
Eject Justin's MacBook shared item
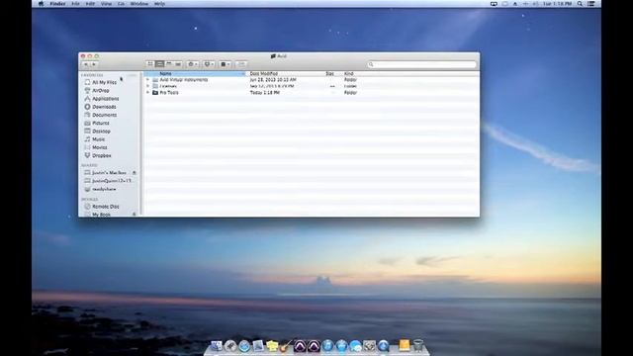coord(135,173)
